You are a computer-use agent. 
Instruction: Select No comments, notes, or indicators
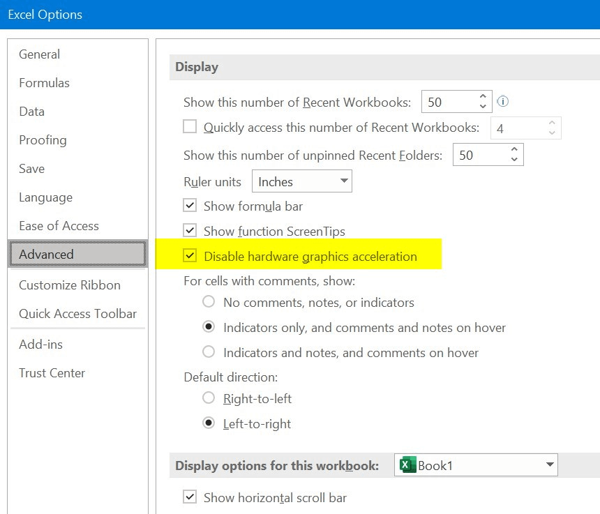point(209,302)
